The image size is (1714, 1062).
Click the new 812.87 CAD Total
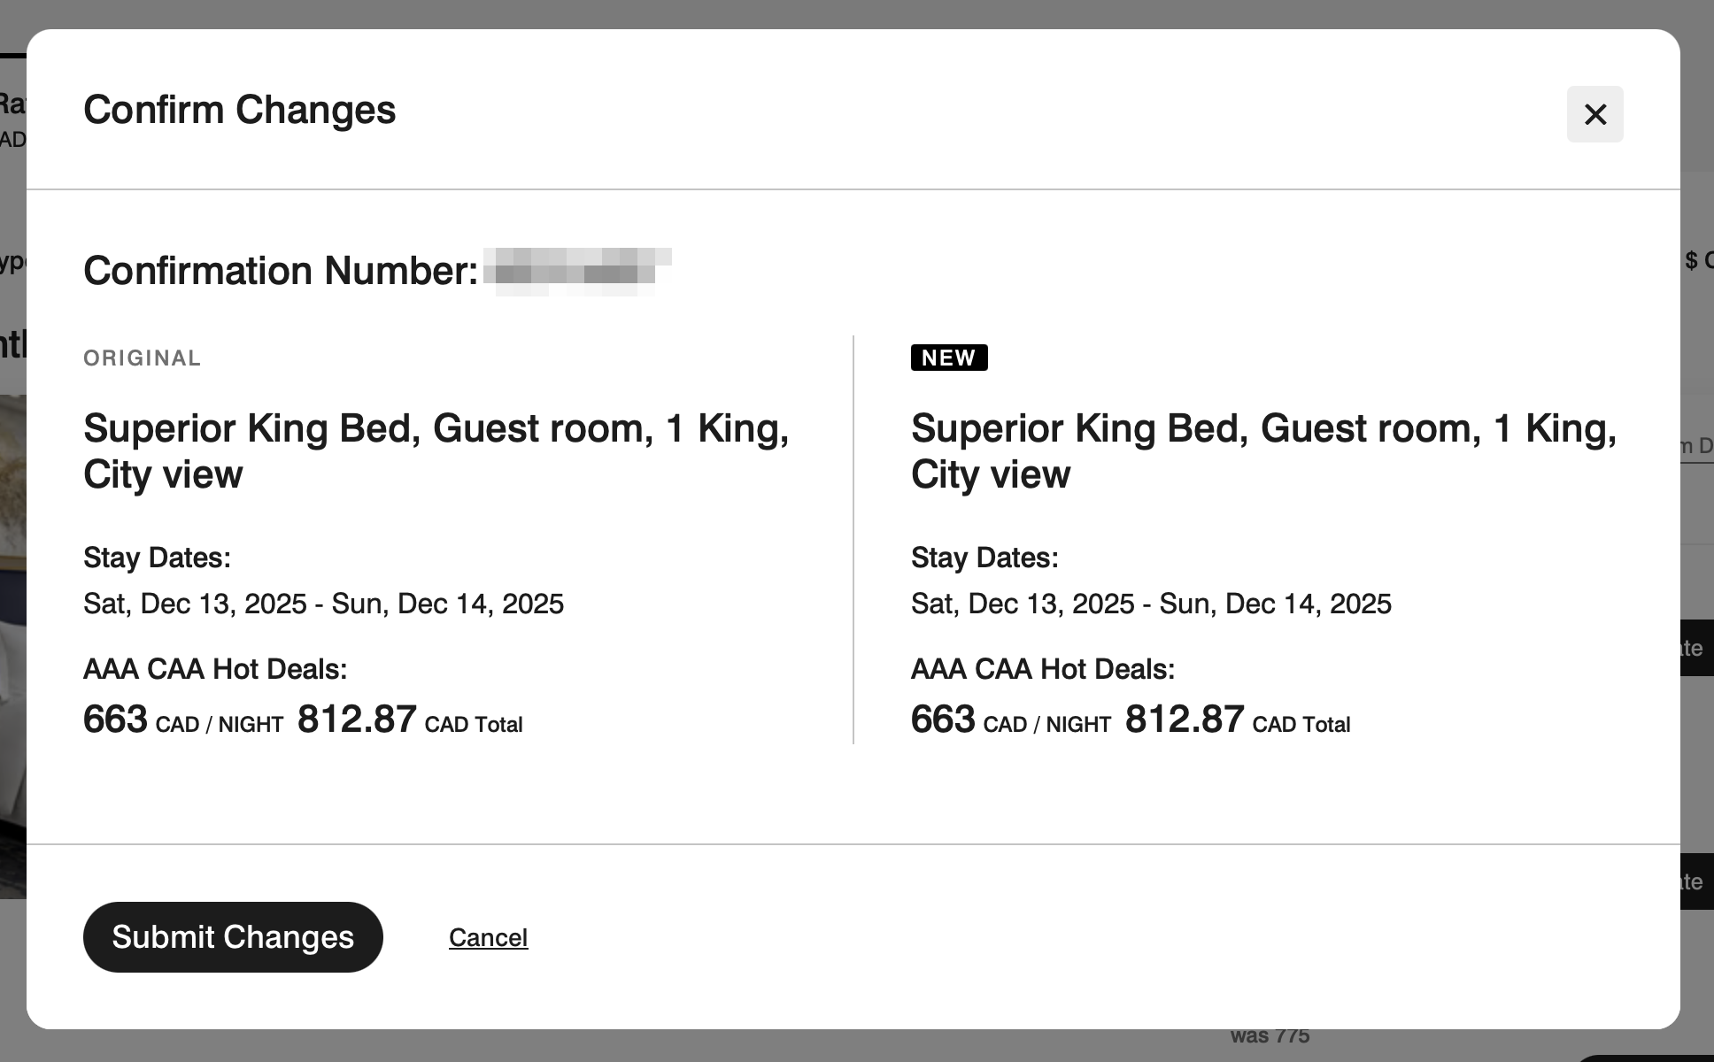pyautogui.click(x=1238, y=720)
